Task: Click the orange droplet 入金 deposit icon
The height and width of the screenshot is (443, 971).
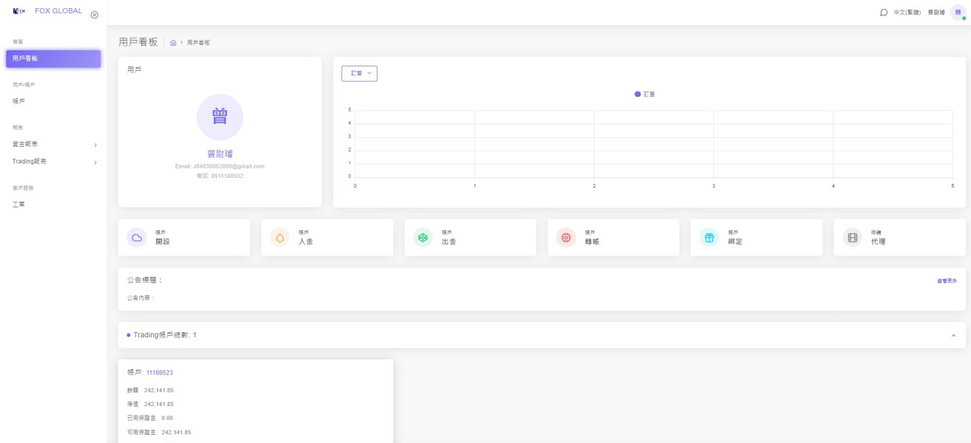Action: point(280,237)
